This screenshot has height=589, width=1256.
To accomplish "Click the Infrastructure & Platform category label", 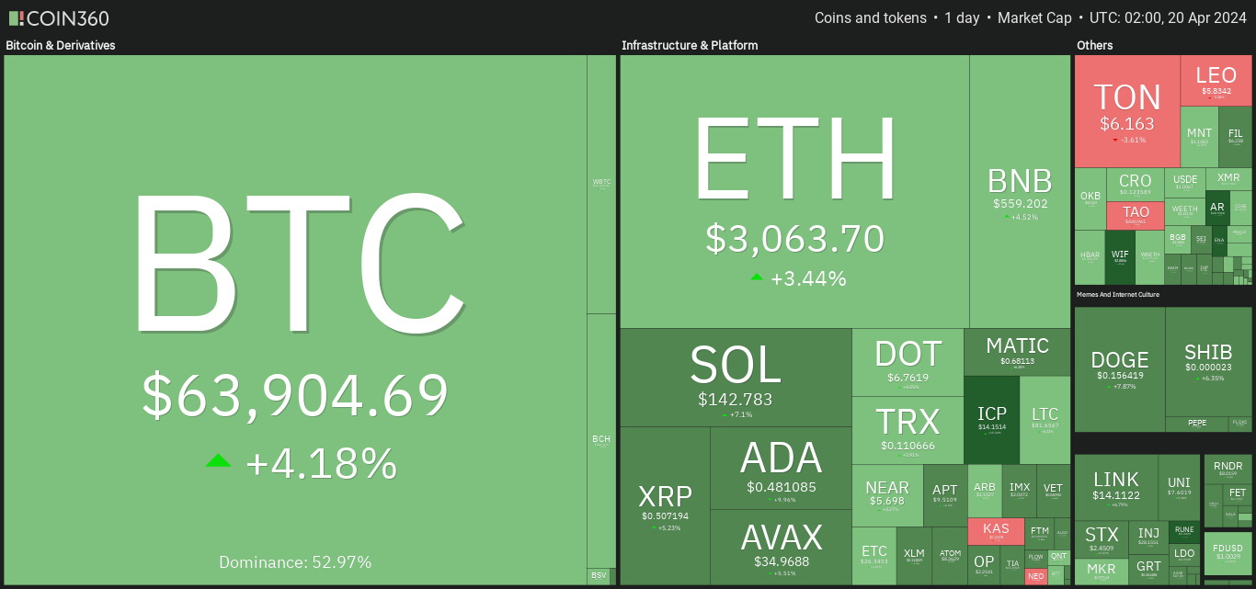I will [690, 45].
